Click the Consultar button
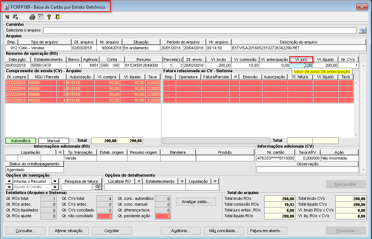 26,231
